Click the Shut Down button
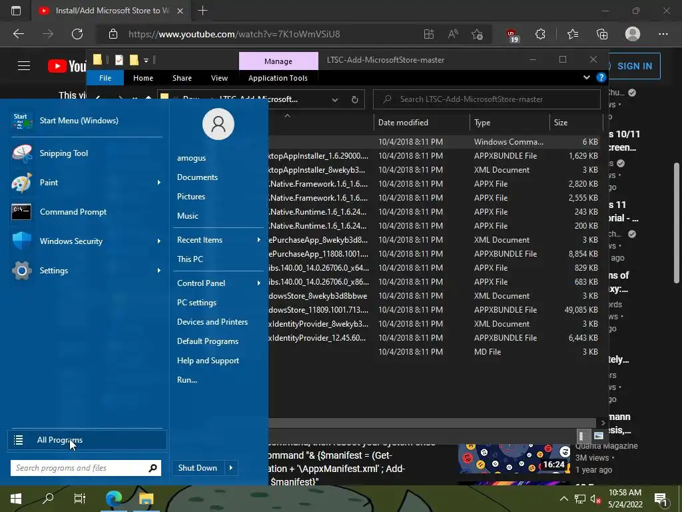This screenshot has width=682, height=512. (x=198, y=468)
